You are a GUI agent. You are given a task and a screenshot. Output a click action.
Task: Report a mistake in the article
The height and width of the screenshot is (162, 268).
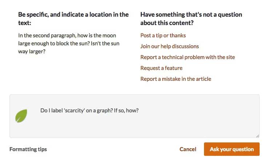coord(176,79)
